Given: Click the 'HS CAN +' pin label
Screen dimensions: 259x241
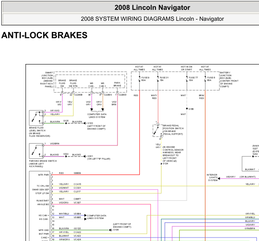Looking at the screenshot, I should click(44, 215).
